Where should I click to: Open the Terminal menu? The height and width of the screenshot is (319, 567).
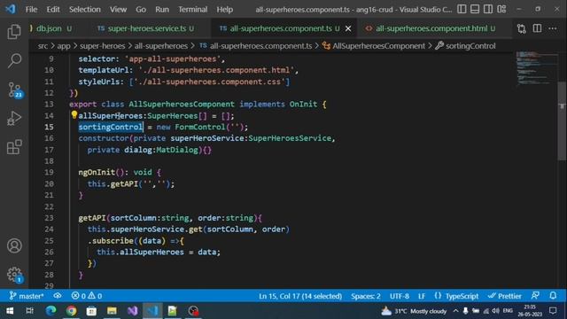pyautogui.click(x=193, y=10)
